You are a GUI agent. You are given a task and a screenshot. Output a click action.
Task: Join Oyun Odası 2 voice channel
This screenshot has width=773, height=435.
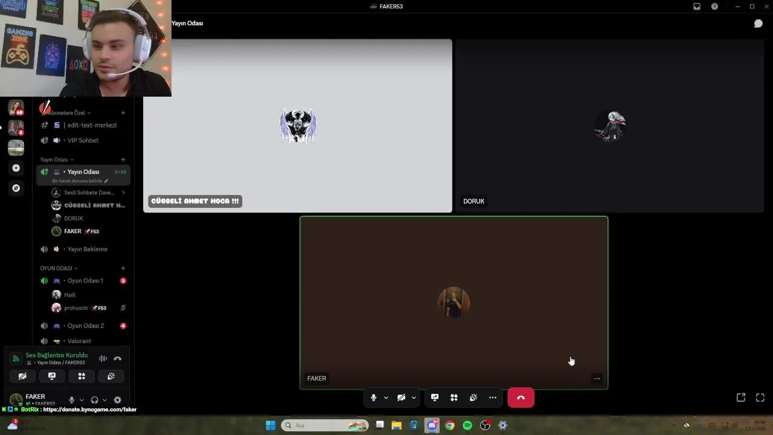83,326
